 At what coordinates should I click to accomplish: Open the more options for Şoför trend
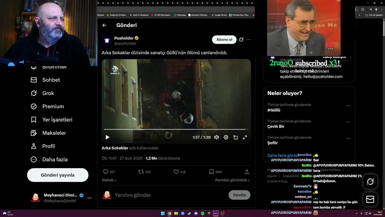(x=348, y=138)
